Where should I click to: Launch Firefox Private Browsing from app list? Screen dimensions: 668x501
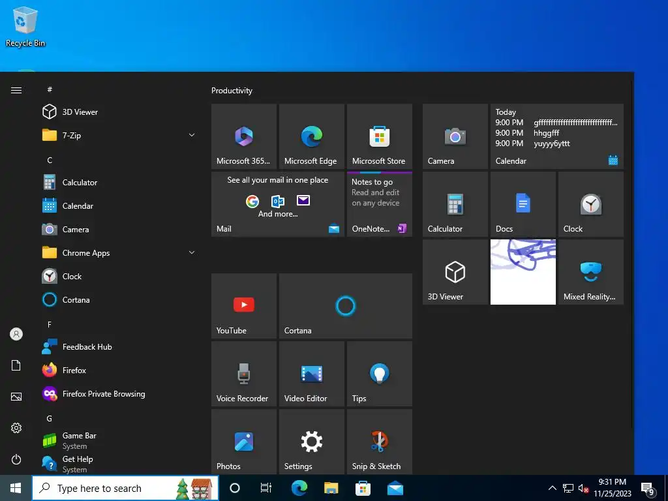[x=119, y=393]
